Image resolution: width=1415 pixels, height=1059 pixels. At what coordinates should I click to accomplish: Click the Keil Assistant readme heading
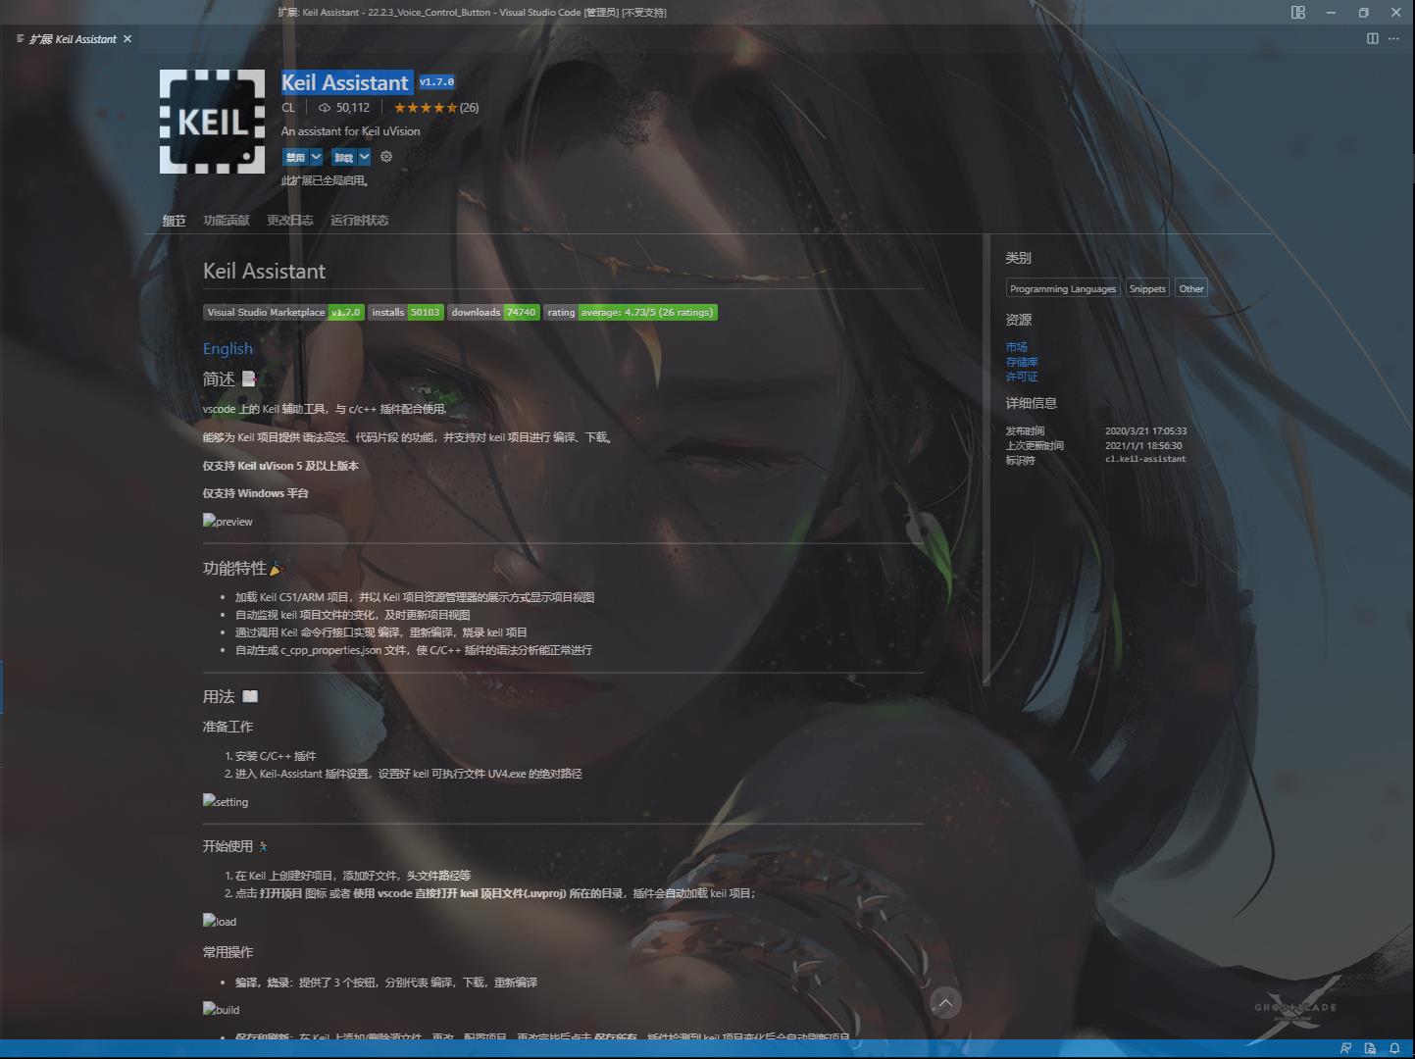(264, 272)
